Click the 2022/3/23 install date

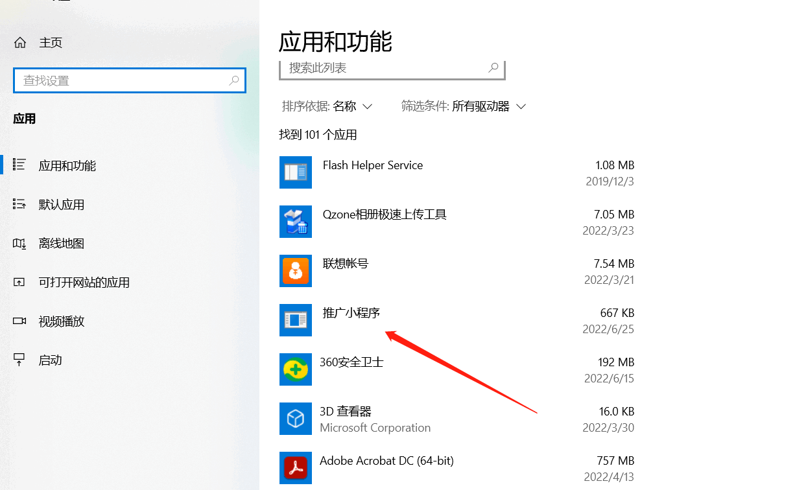point(610,231)
